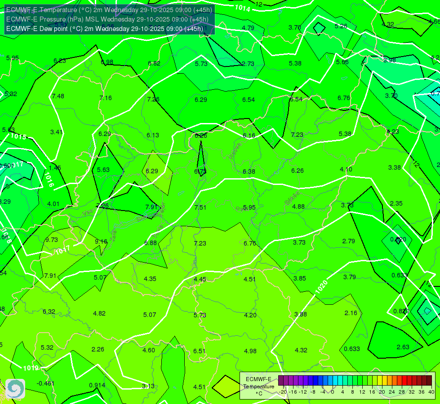Click the Zala county label on map

(114, 237)
